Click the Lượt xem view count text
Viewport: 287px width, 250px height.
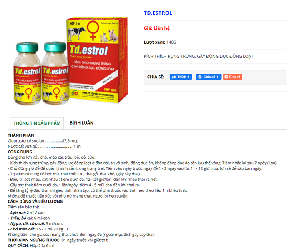point(160,42)
